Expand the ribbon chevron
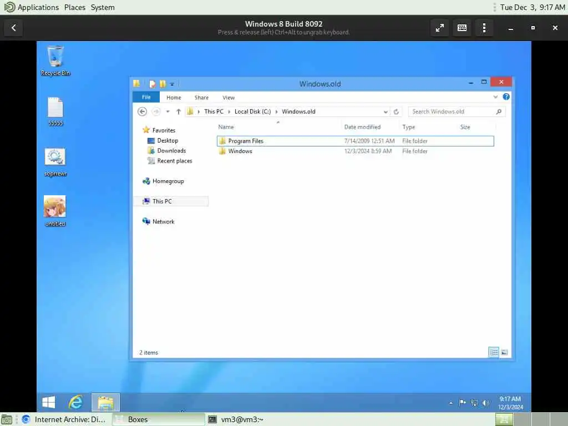568x426 pixels. tap(495, 97)
